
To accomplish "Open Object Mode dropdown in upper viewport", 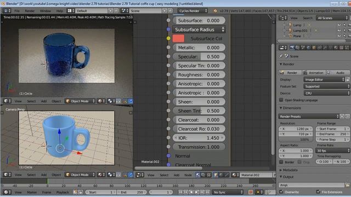I will 80,101.
